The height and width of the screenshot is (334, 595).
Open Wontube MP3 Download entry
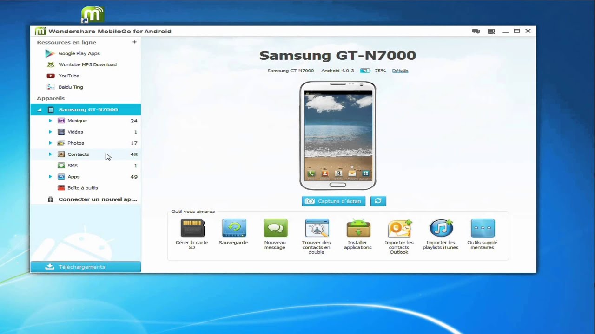(x=86, y=64)
